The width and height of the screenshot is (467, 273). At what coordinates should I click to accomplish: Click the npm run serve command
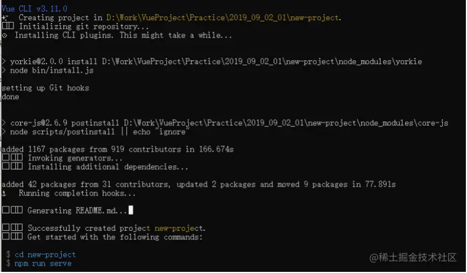click(43, 264)
